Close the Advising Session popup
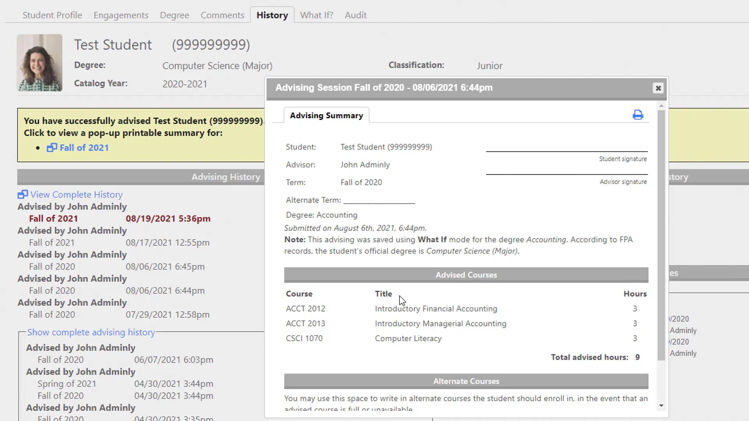This screenshot has width=749, height=421. point(658,88)
